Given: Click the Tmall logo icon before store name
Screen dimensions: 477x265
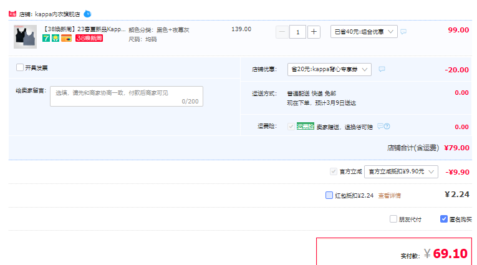Looking at the screenshot, I should [12, 14].
